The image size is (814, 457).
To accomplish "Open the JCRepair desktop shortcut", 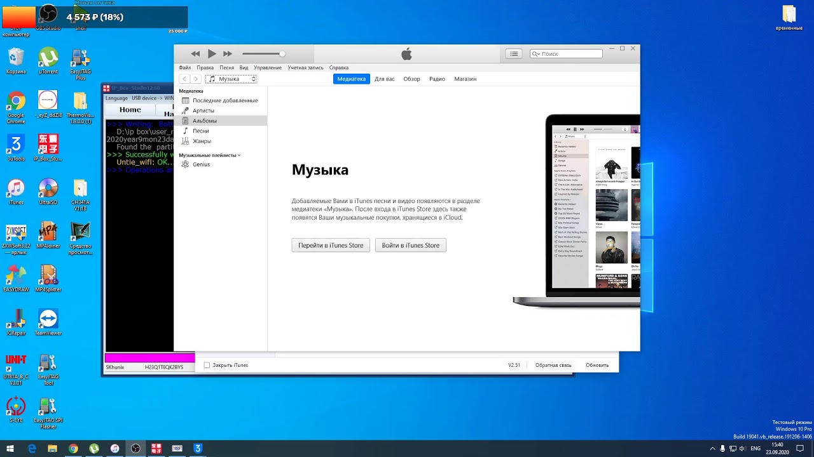I will 16,322.
